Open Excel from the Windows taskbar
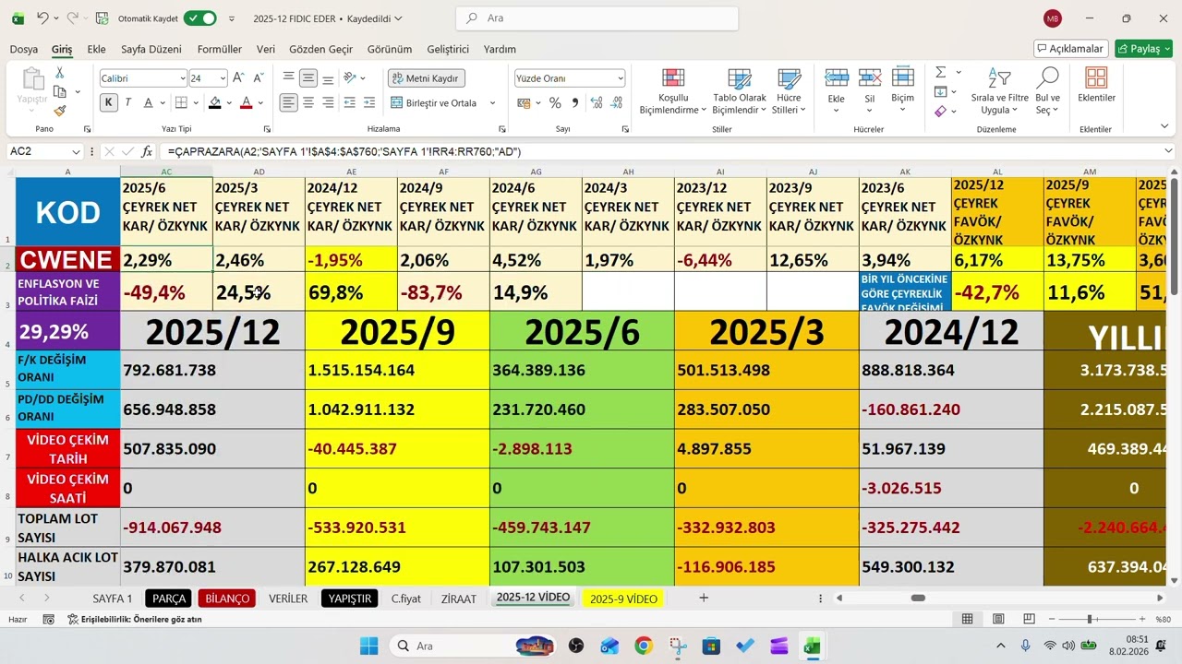 (812, 646)
